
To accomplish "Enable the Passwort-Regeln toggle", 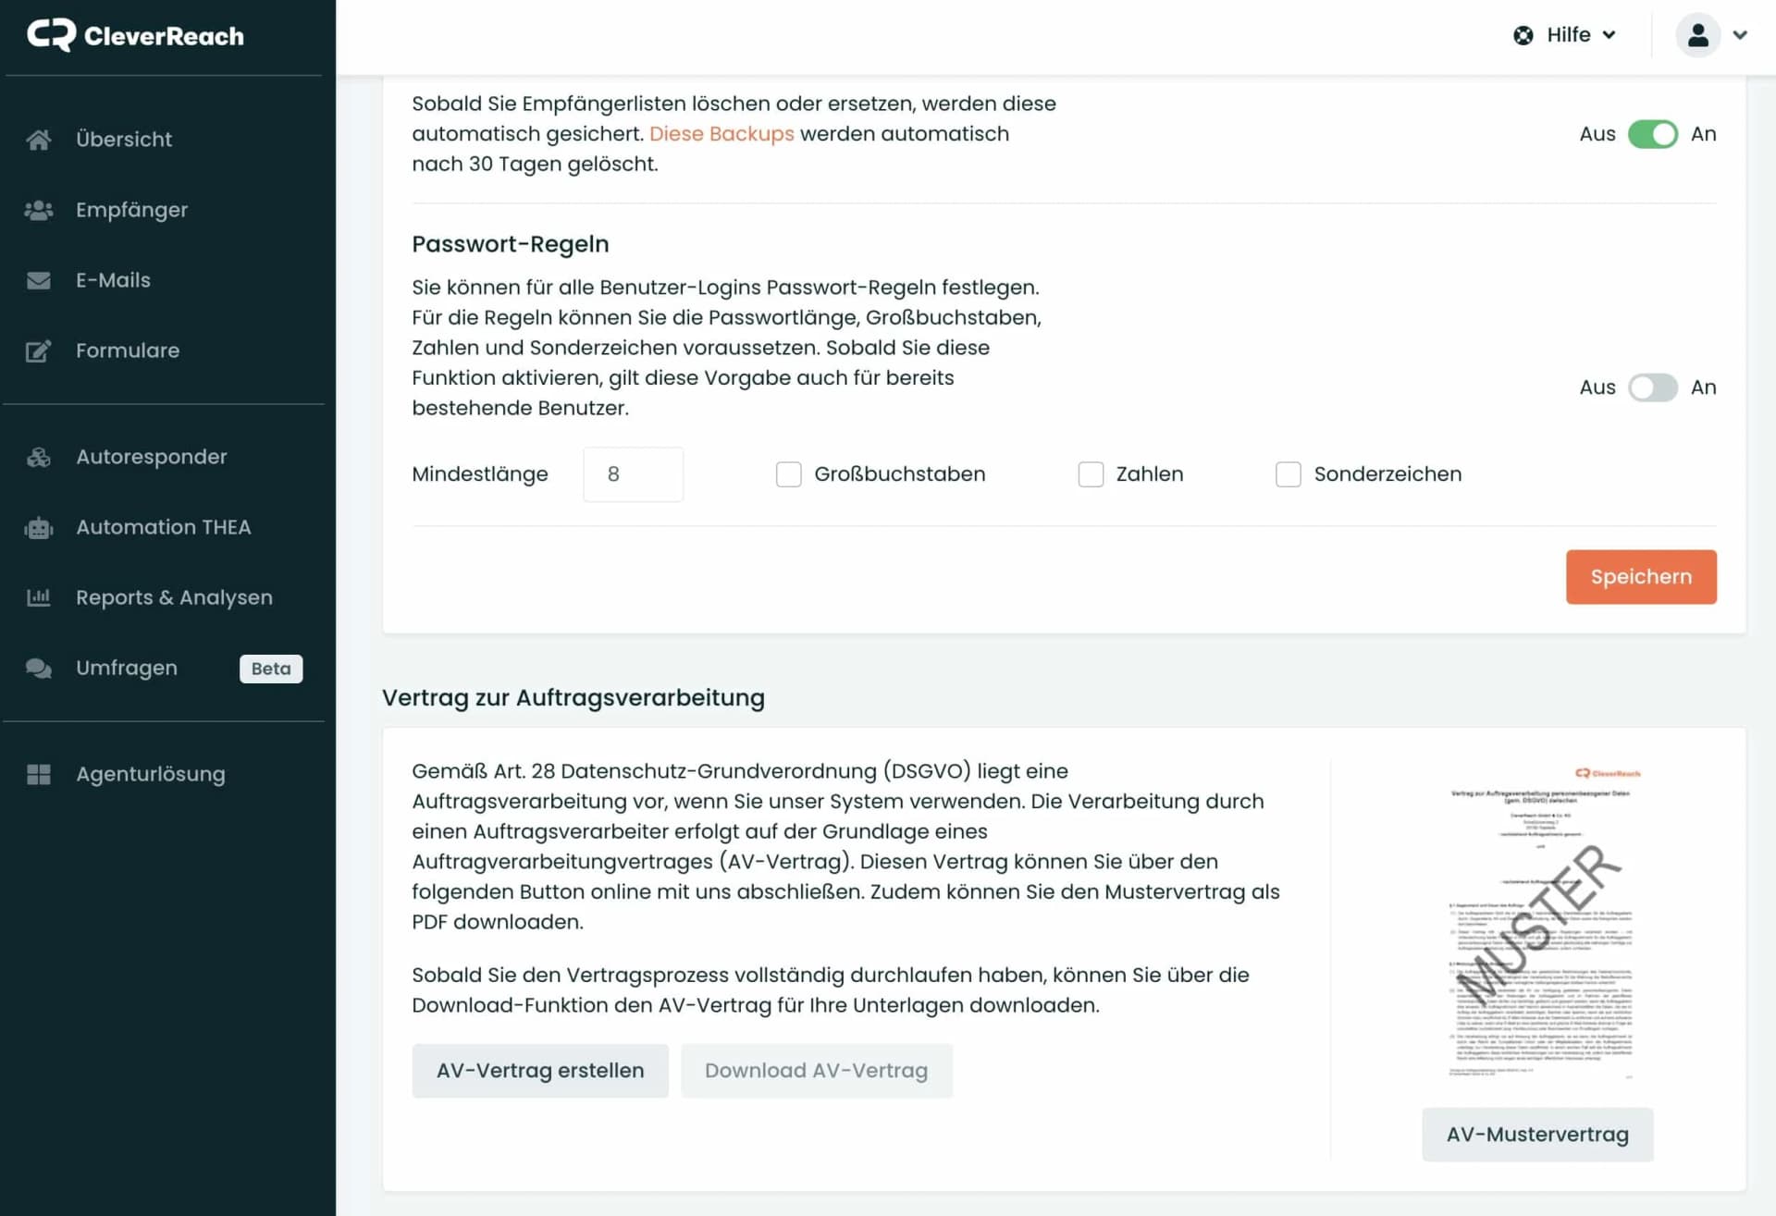I will click(x=1654, y=388).
